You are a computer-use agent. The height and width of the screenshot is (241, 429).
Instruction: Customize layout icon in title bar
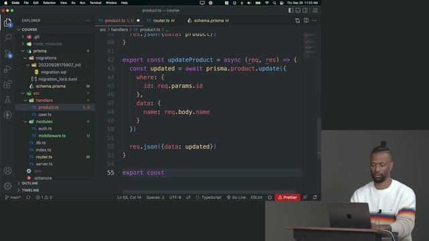(x=315, y=11)
